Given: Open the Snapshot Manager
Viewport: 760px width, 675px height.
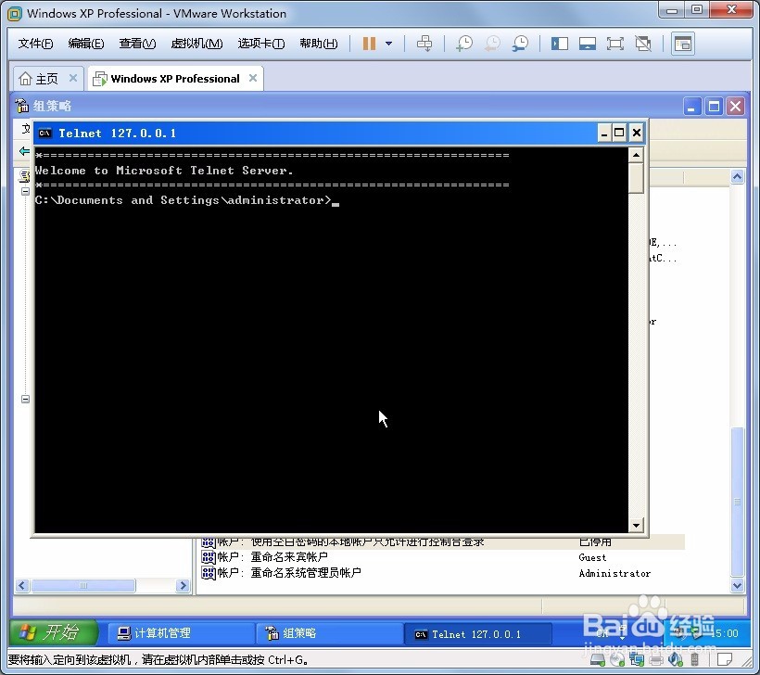Looking at the screenshot, I should click(520, 43).
